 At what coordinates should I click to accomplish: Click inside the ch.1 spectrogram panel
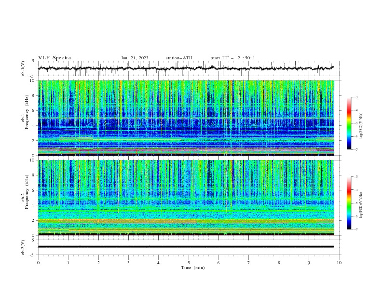coord(186,118)
